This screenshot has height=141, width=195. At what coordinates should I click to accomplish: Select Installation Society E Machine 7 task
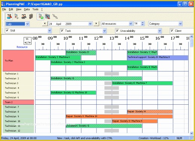[142, 83]
